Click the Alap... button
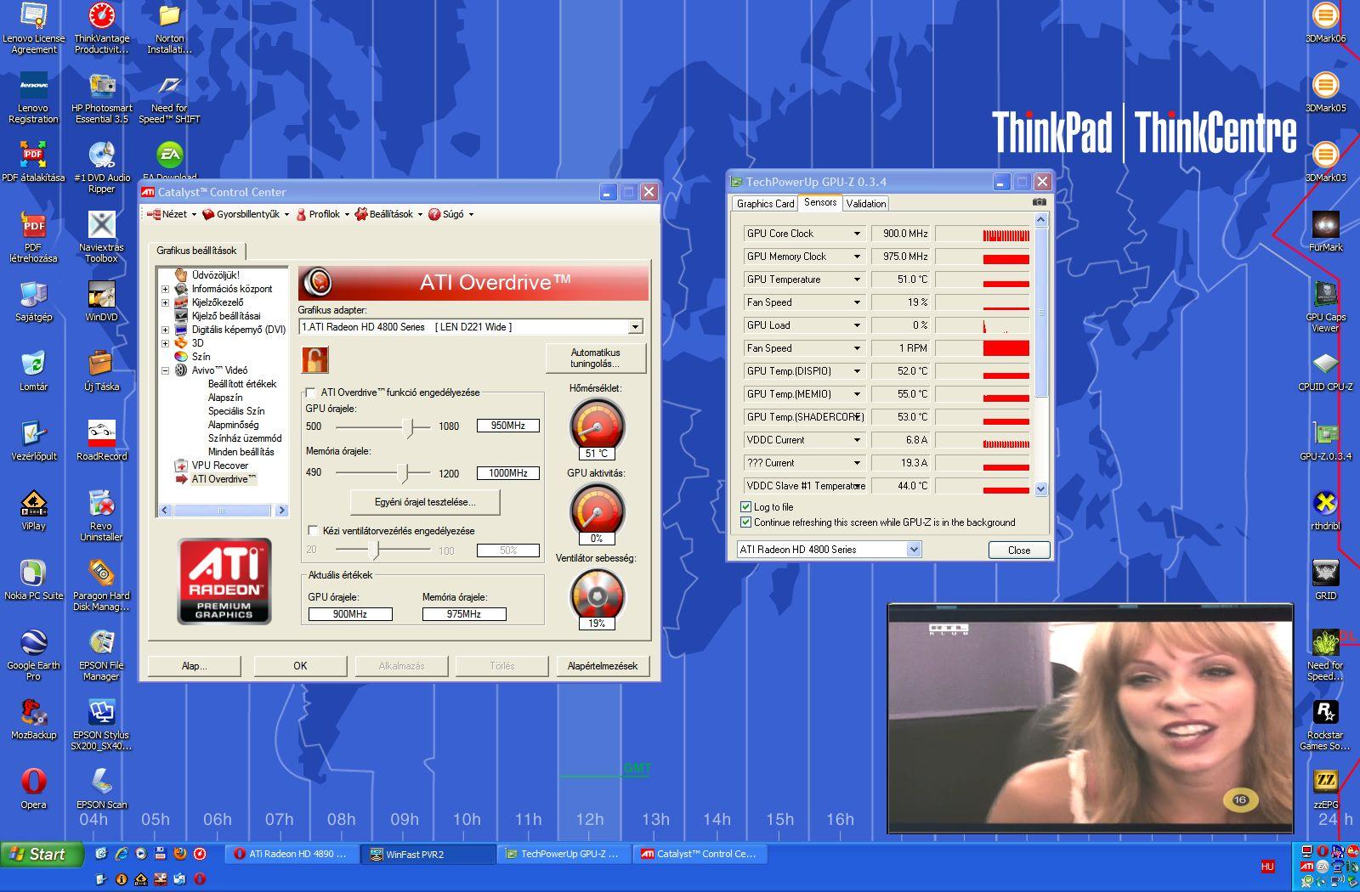This screenshot has height=892, width=1360. click(195, 666)
